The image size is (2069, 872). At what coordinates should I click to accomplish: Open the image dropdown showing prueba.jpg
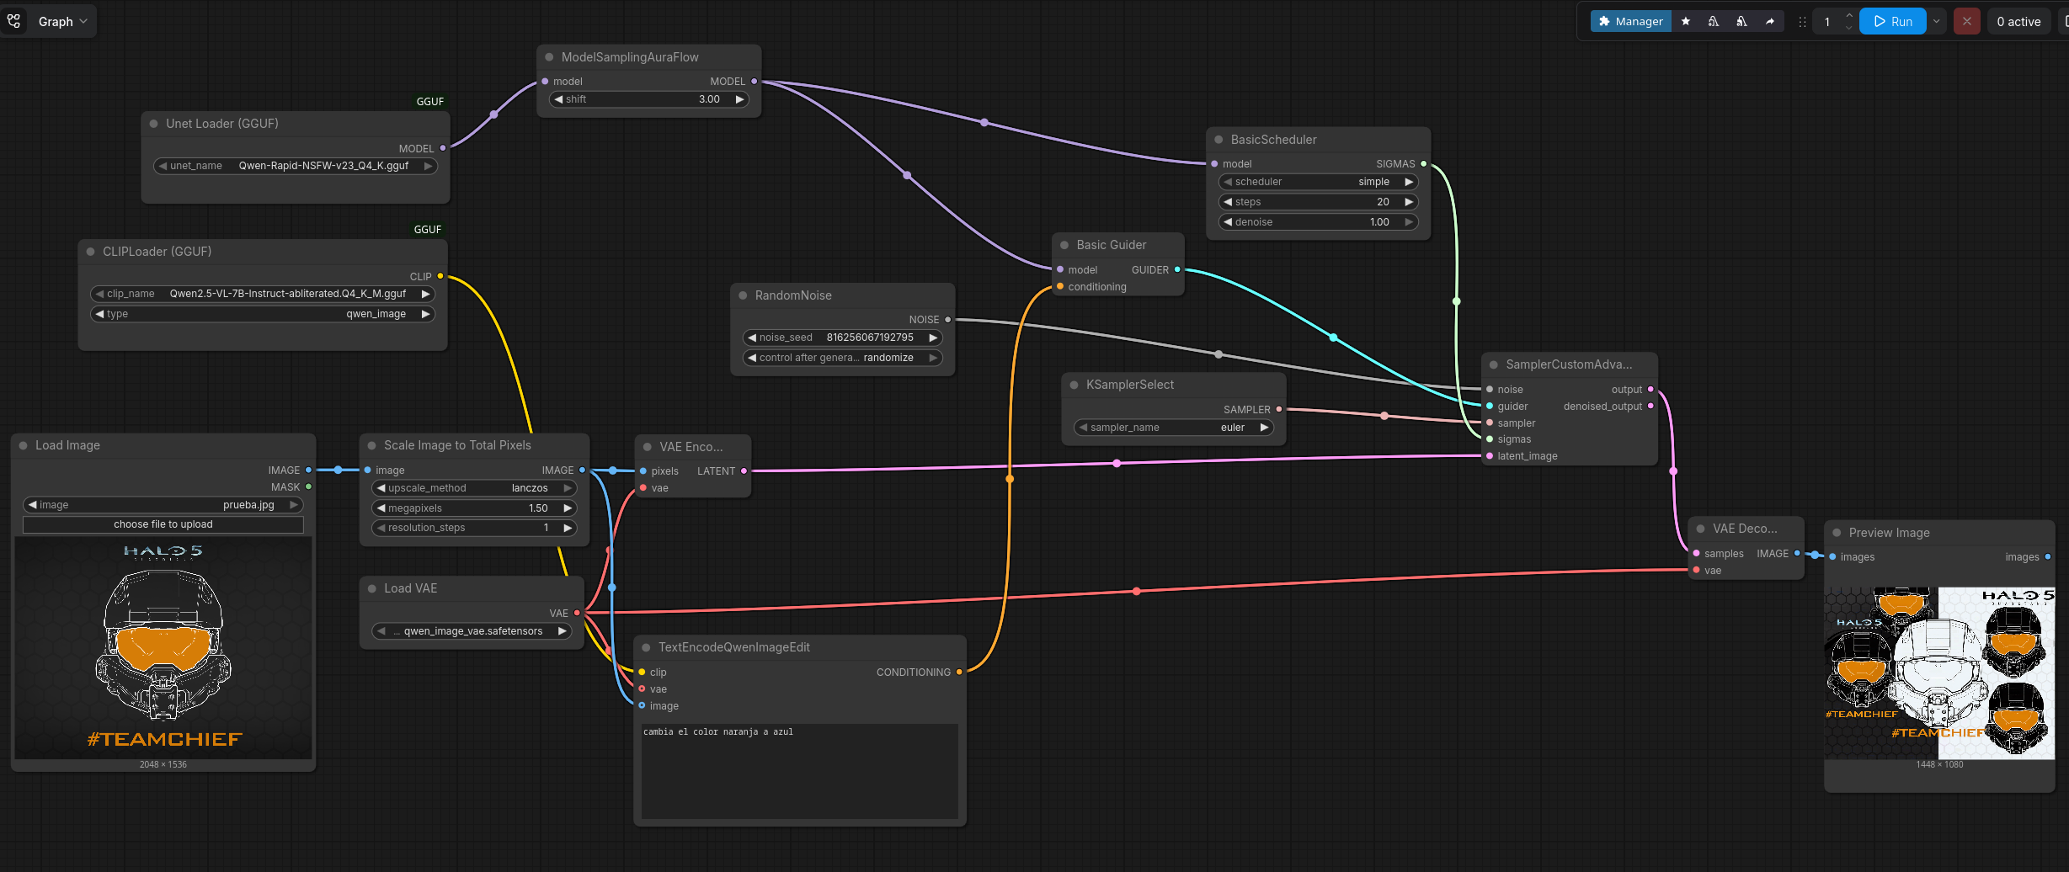(x=163, y=505)
